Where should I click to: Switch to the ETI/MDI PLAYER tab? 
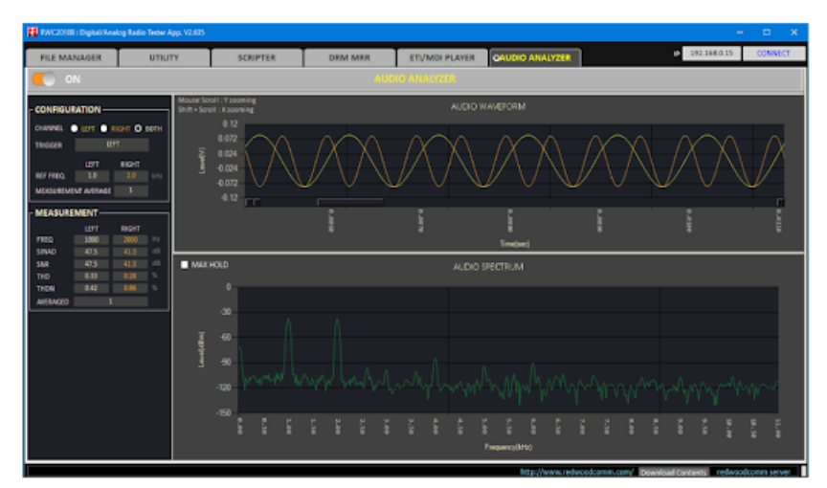[x=441, y=57]
